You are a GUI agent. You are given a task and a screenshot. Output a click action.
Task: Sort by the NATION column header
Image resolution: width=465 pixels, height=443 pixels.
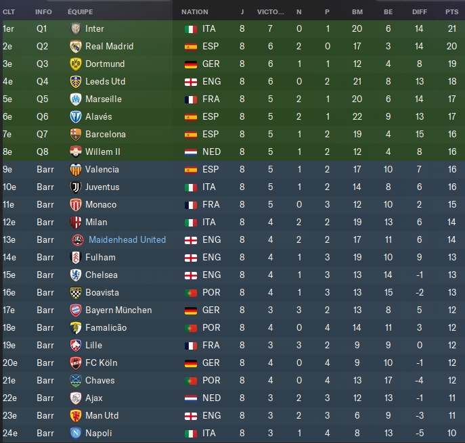pos(195,12)
